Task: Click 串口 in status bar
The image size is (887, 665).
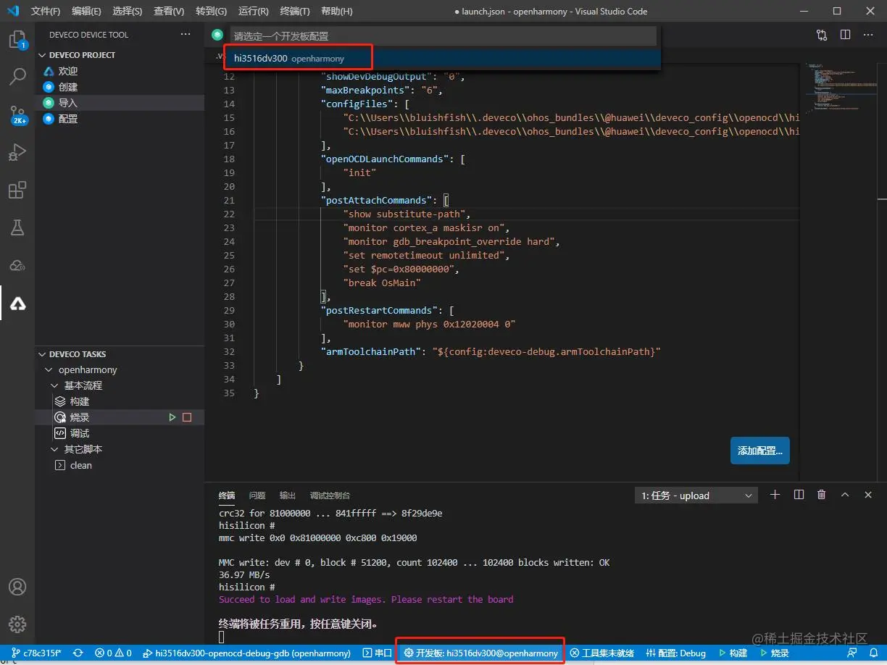Action: 378,653
